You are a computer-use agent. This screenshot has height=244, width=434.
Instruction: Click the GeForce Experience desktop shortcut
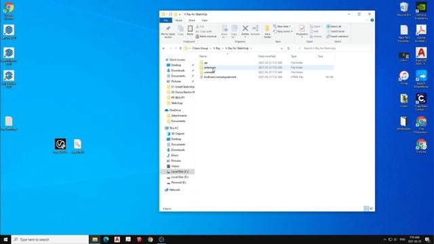tap(421, 11)
